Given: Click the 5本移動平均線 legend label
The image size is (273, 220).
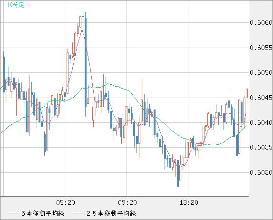Looking at the screenshot, I should pyautogui.click(x=43, y=213).
